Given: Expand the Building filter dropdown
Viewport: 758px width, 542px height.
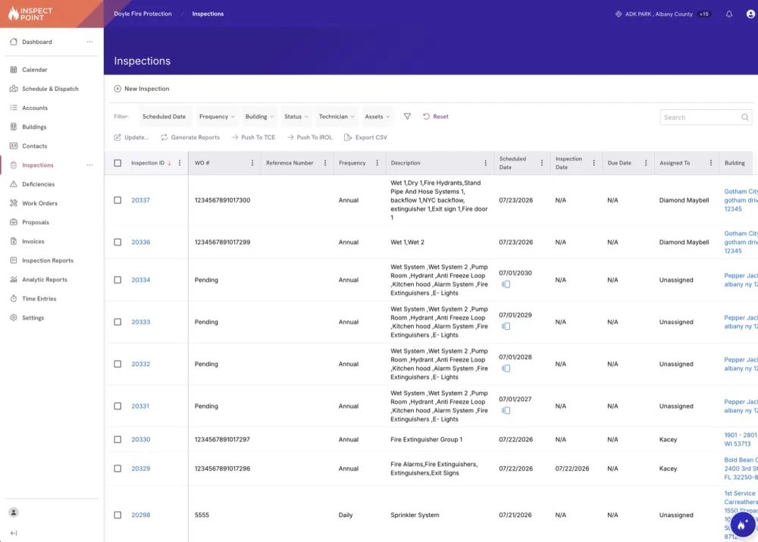Looking at the screenshot, I should pyautogui.click(x=259, y=117).
